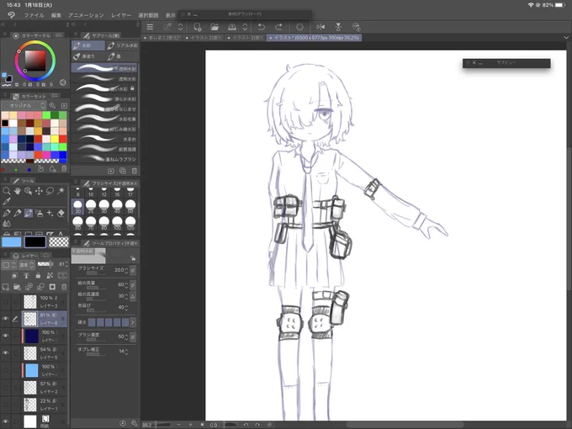Open the hamburger menu in command bar

coord(150,27)
